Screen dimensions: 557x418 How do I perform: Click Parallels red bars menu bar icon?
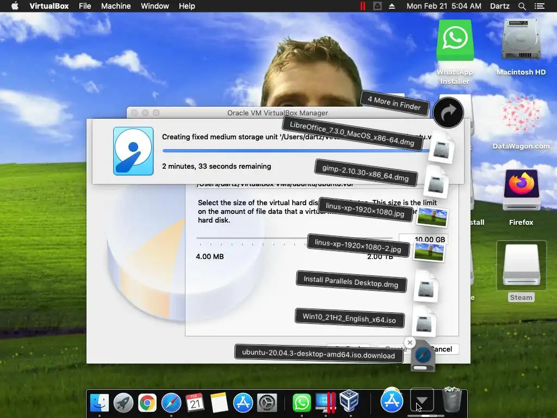click(x=363, y=6)
